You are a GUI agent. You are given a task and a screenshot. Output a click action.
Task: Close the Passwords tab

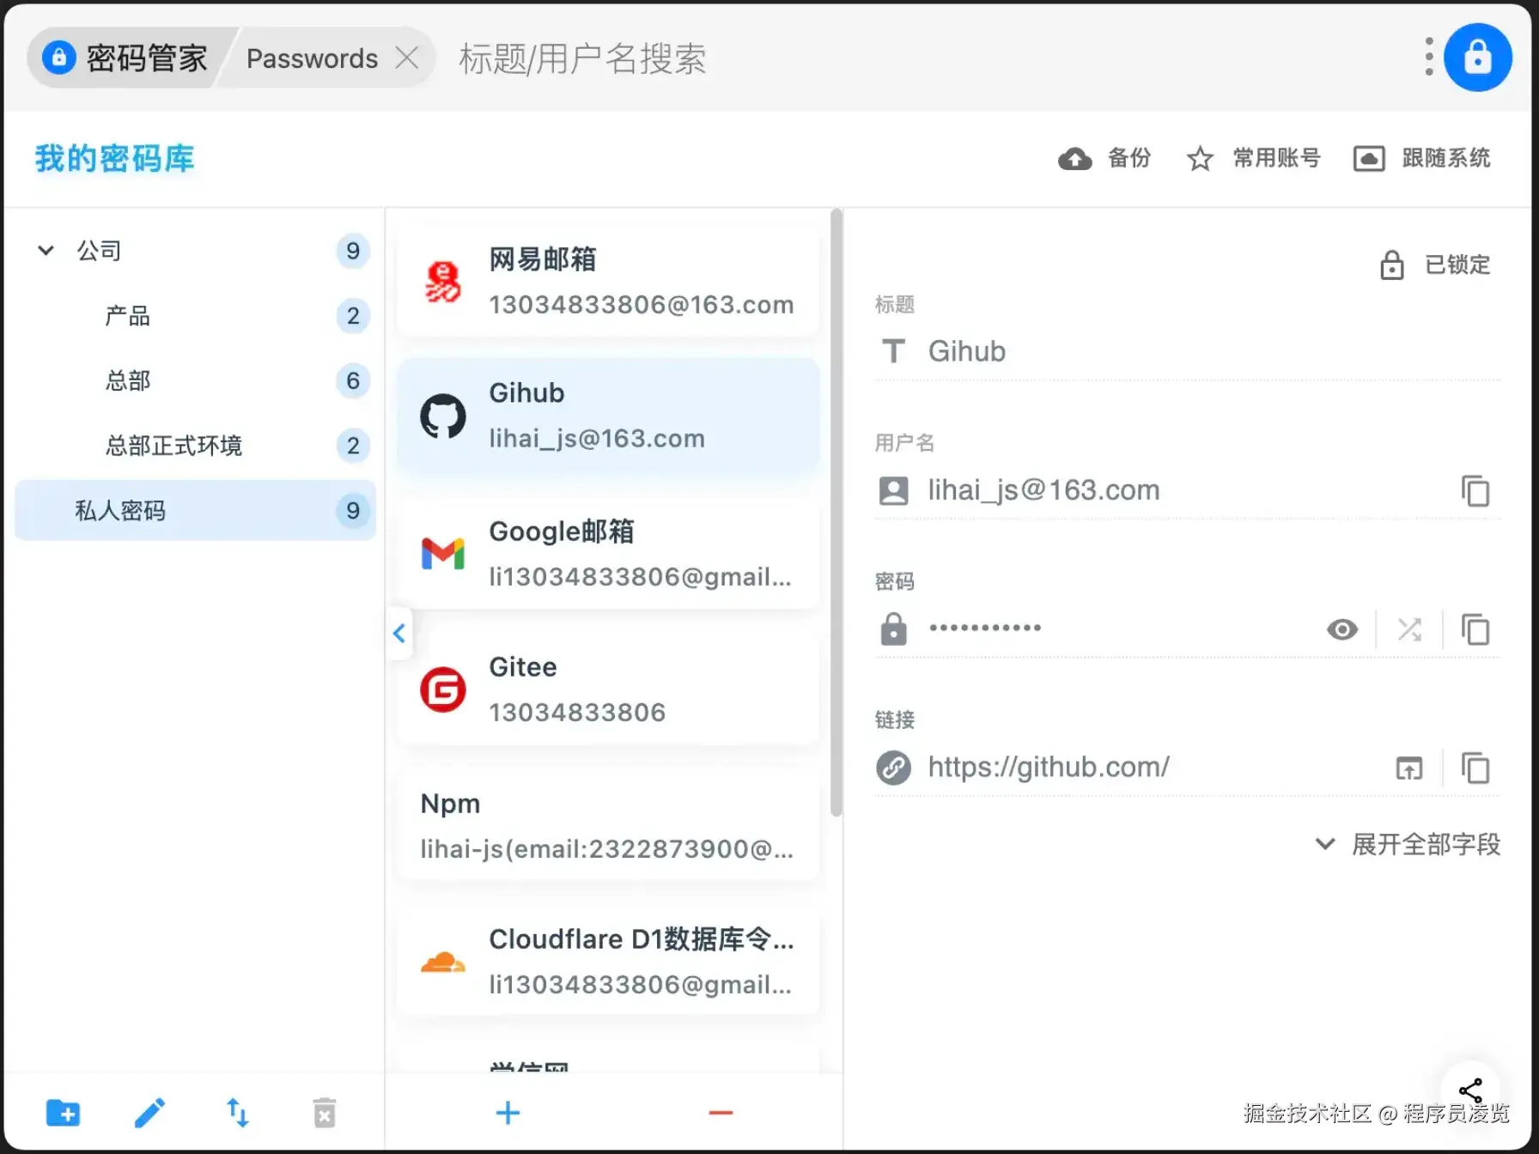click(407, 58)
